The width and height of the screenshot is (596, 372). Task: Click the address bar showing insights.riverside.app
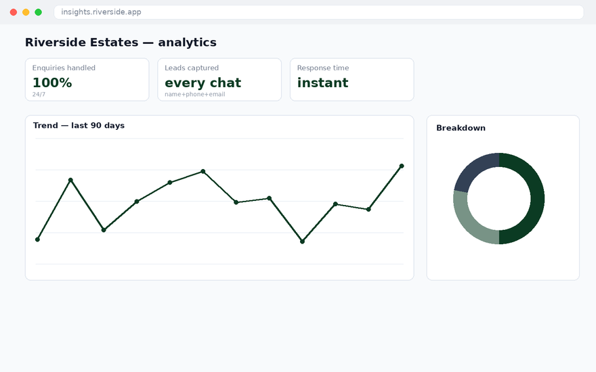pos(318,12)
